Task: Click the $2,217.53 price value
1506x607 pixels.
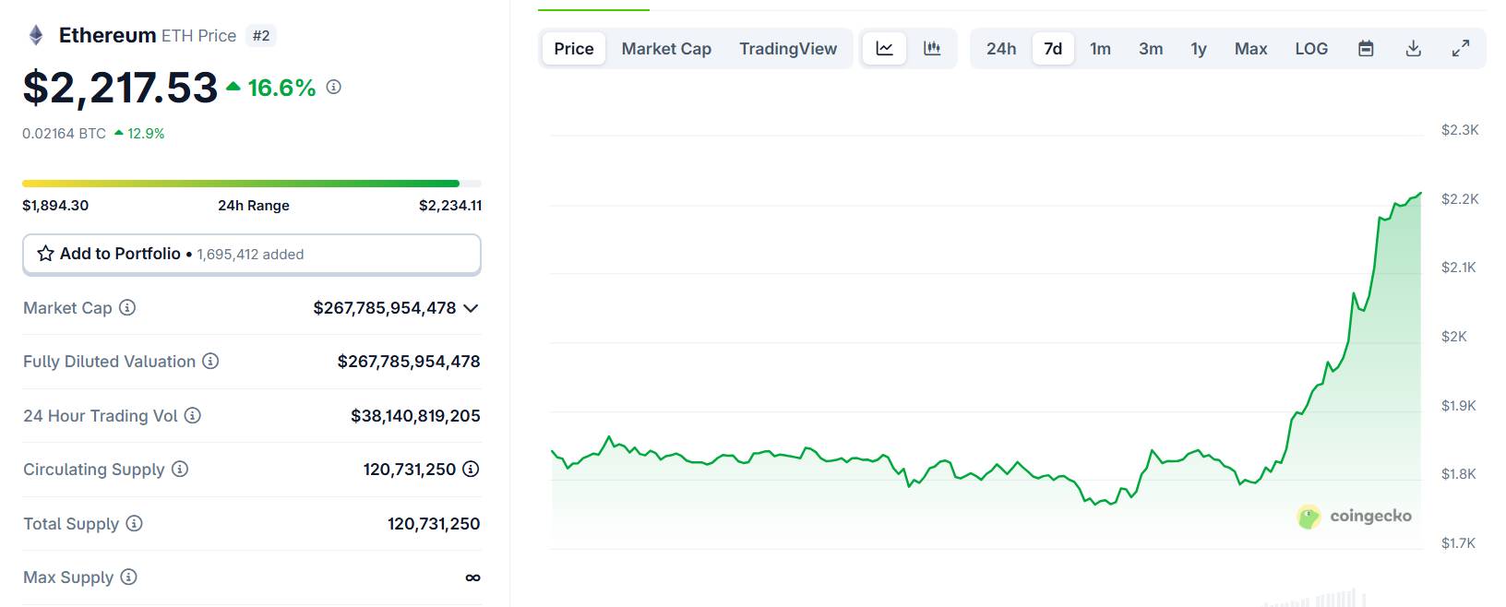Action: coord(120,88)
